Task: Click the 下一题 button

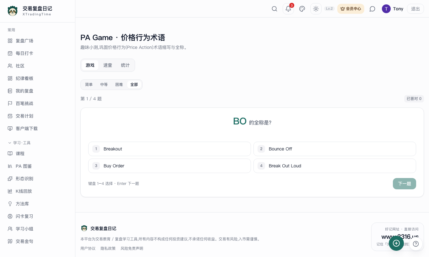Action: [405, 184]
